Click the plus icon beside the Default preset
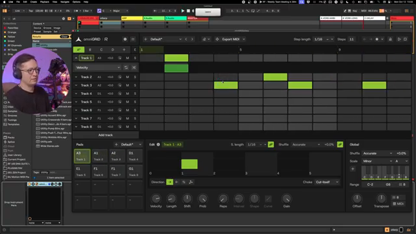Image resolution: width=416 pixels, height=234 pixels. point(146,39)
